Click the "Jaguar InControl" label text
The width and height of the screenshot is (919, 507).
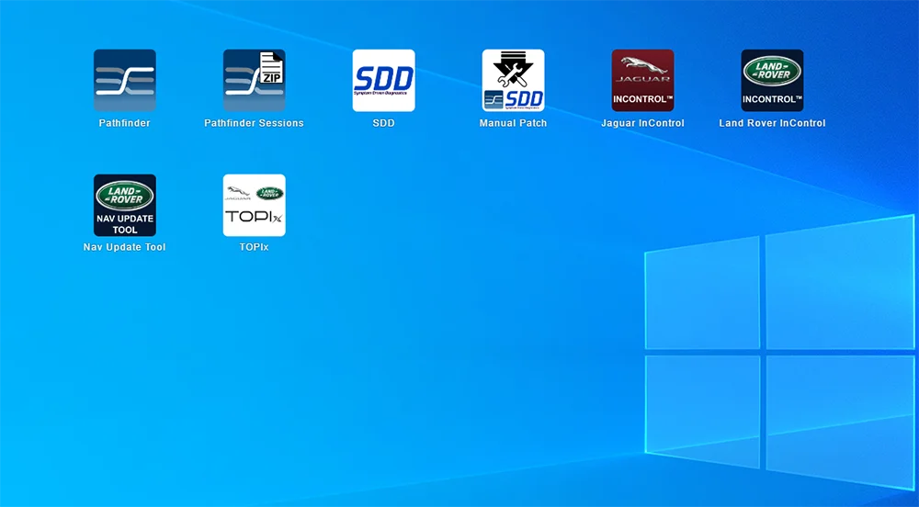tap(642, 123)
